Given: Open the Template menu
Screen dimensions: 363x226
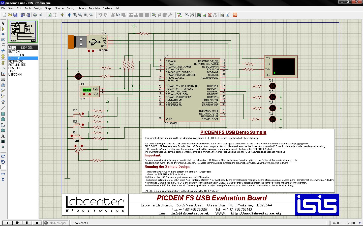Looking at the screenshot, I should coord(94,8).
